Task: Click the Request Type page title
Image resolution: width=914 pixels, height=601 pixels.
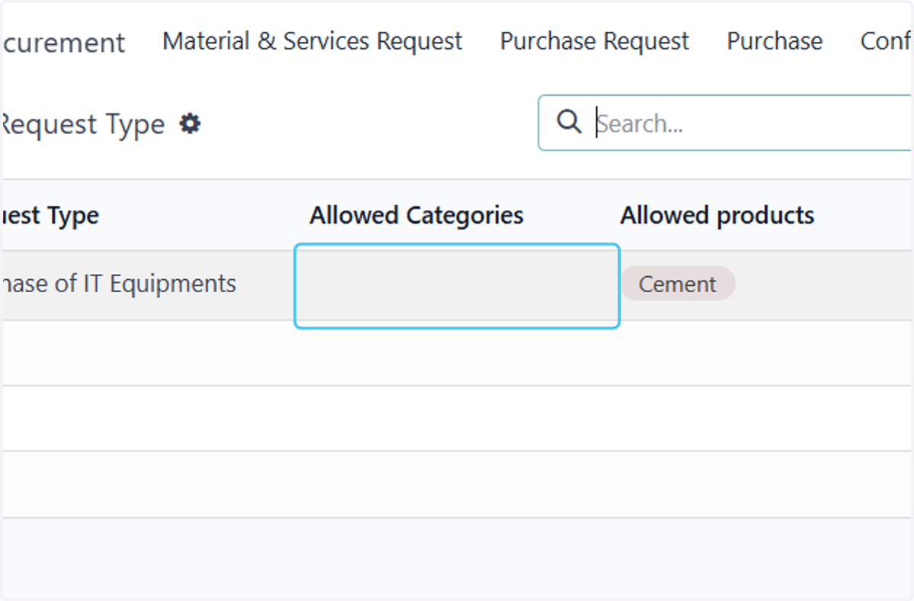Action: [x=82, y=124]
